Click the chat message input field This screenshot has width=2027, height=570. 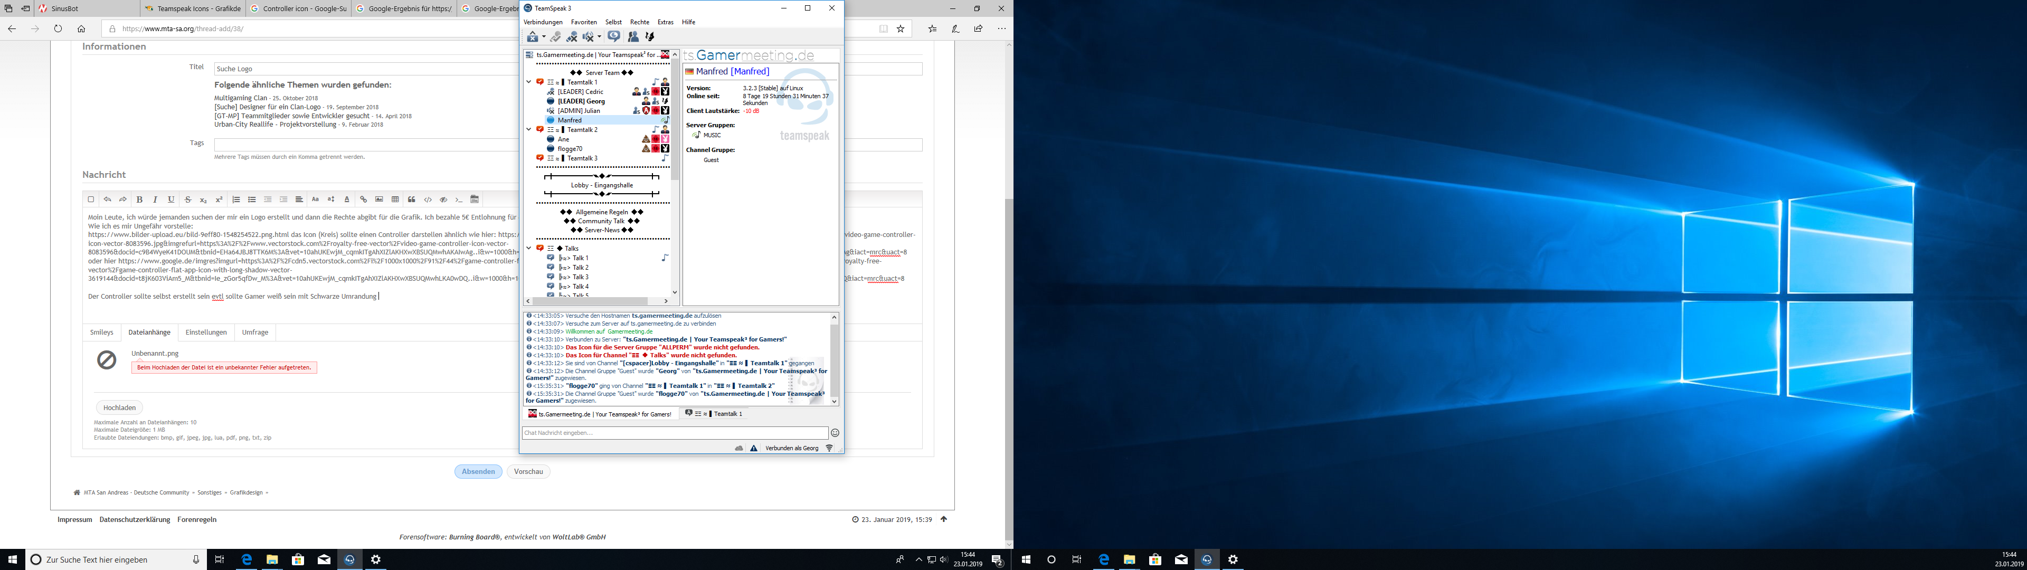click(675, 433)
